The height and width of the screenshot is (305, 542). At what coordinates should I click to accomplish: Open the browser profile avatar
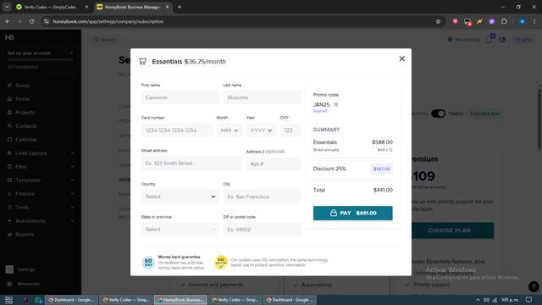coord(522,21)
